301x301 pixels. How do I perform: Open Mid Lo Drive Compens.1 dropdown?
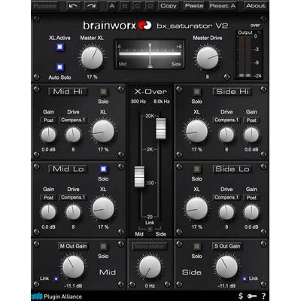73,197
